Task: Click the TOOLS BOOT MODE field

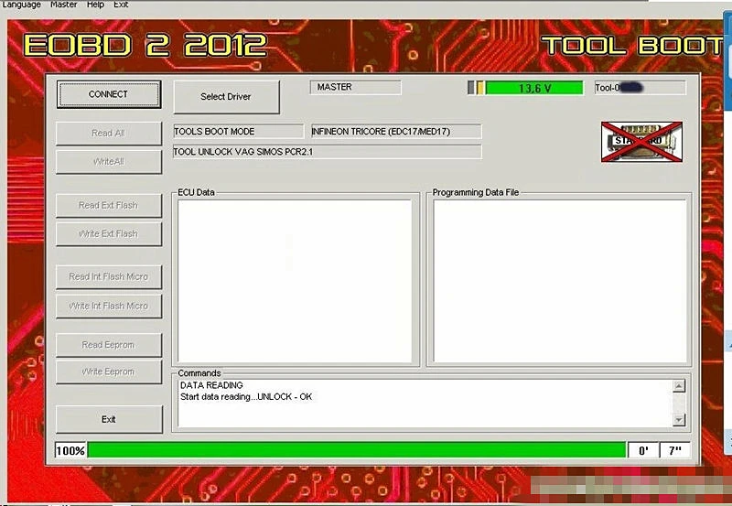Action: coord(238,132)
